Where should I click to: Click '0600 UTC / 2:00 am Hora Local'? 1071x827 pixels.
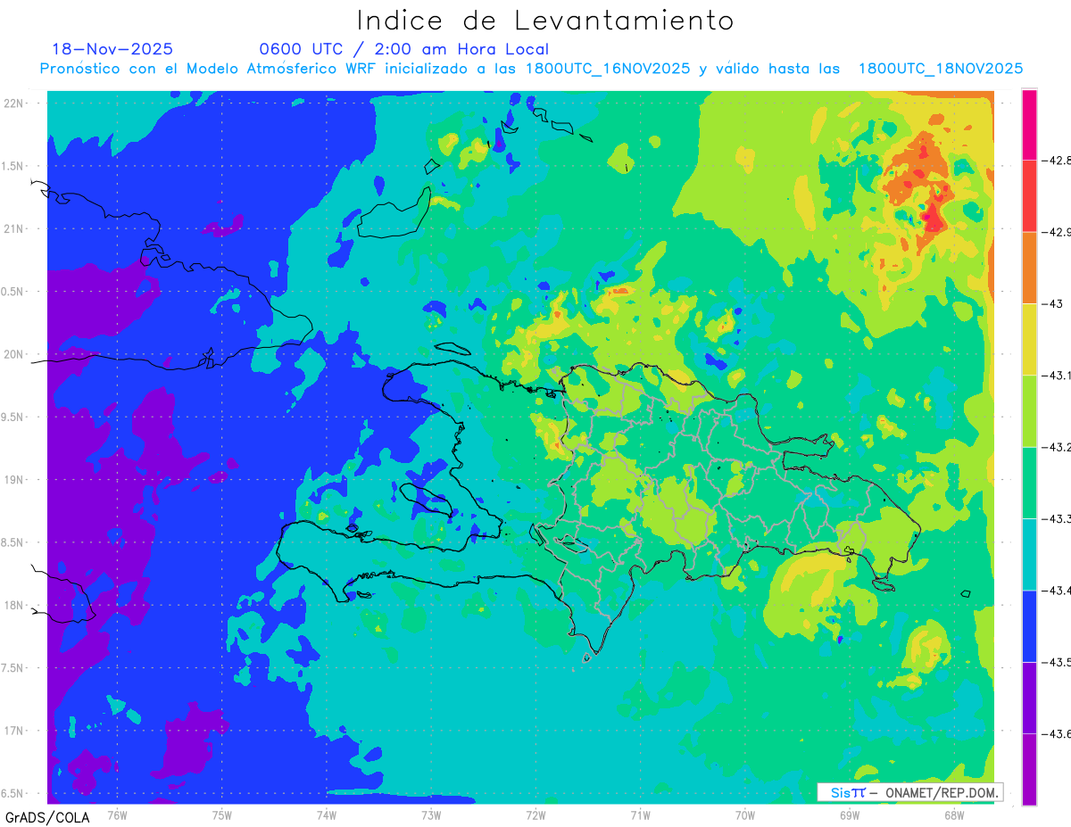coord(404,50)
